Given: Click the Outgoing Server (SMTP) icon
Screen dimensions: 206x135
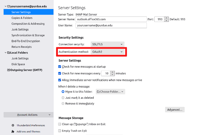Looking at the screenshot, I should [9, 70].
